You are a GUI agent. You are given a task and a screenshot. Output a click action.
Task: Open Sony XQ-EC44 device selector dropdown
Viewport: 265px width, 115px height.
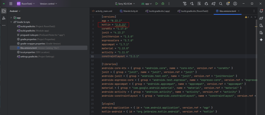[x=126, y=4]
